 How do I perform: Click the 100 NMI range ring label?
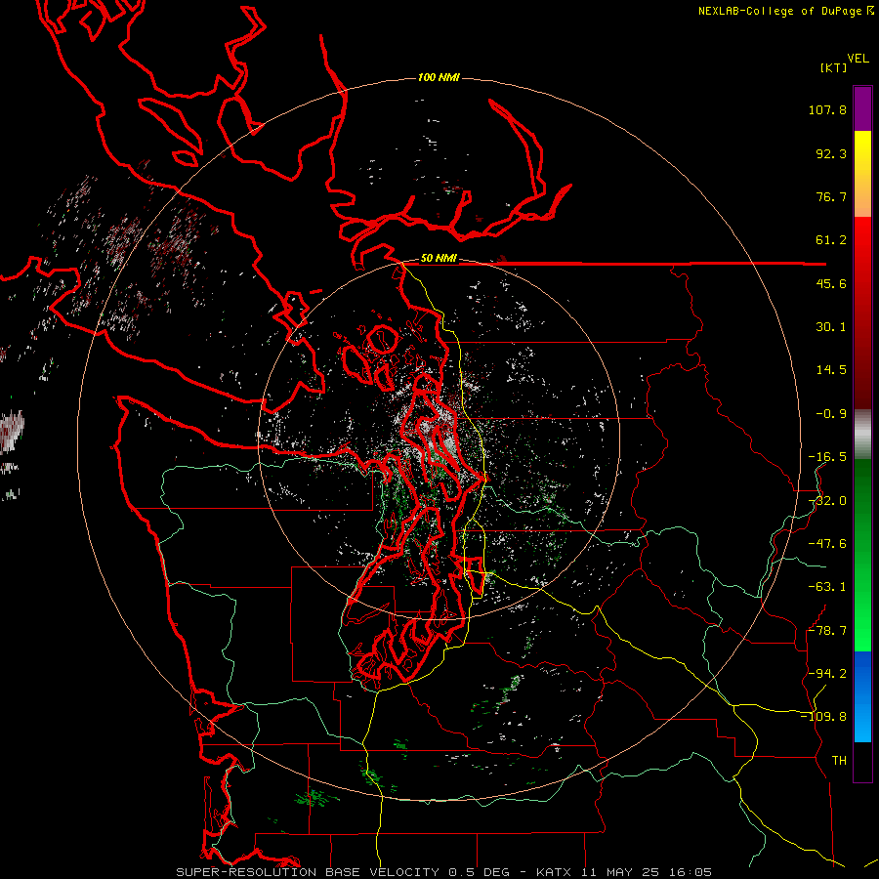pos(439,77)
